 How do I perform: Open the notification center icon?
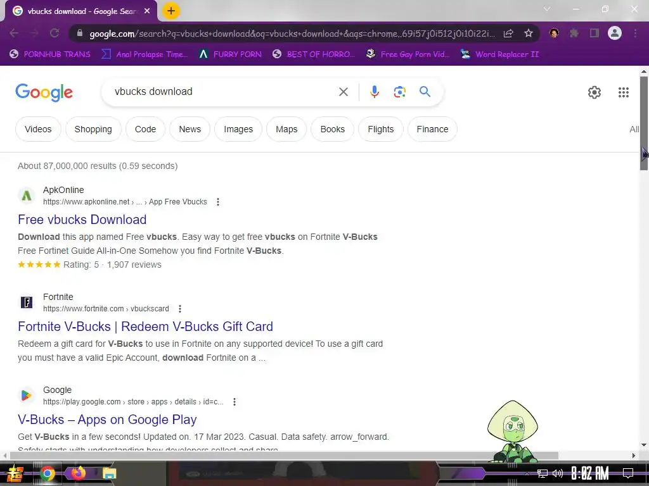(628, 473)
